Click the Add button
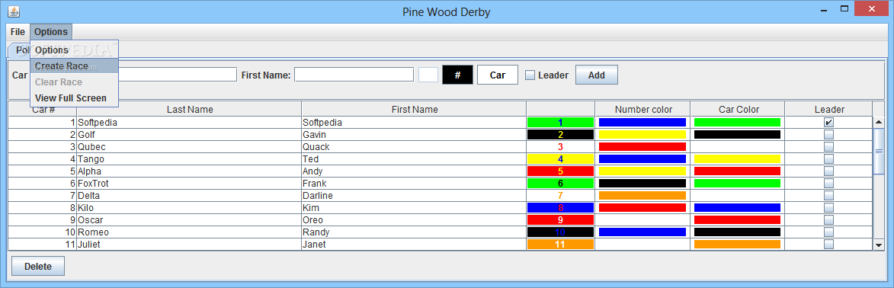The height and width of the screenshot is (288, 894). click(x=596, y=75)
